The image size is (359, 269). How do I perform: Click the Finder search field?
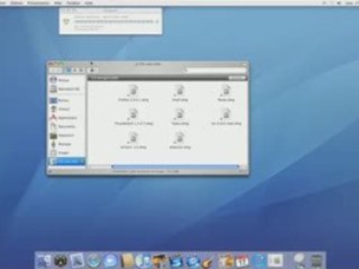216,70
